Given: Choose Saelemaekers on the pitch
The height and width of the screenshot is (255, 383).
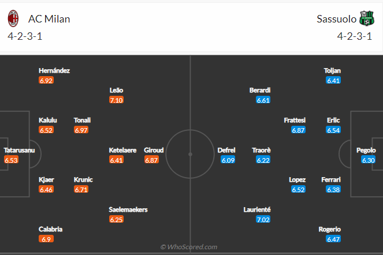Looking at the screenshot, I should 128,209.
